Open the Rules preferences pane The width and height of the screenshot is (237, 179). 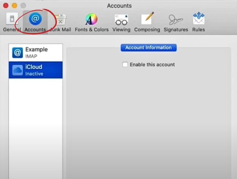pos(199,22)
